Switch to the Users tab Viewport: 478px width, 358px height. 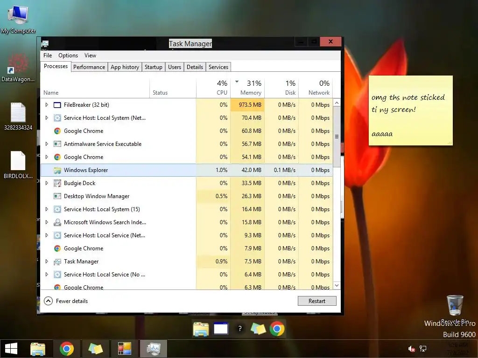(x=175, y=67)
